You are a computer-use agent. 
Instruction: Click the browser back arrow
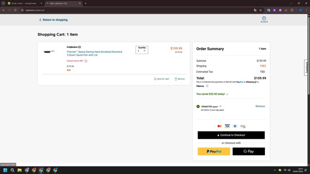[3, 10]
